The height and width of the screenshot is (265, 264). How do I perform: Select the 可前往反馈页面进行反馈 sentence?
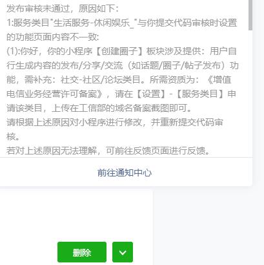point(157,151)
